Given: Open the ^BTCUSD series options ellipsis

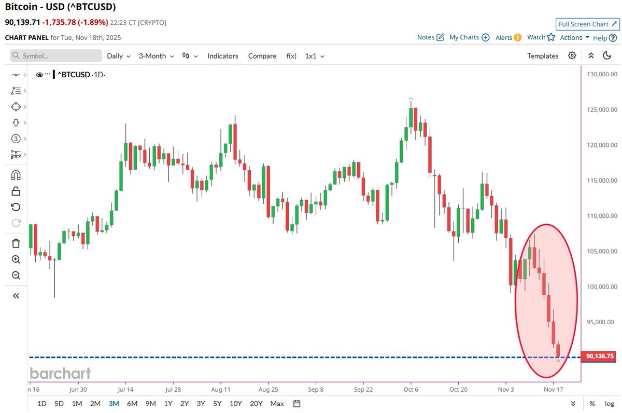Looking at the screenshot, I should [48, 75].
